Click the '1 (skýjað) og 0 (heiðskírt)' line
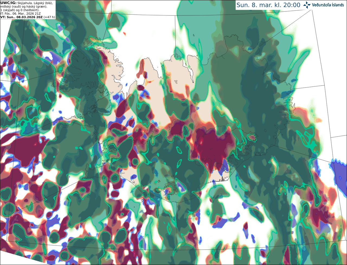The image size is (347, 265). pyautogui.click(x=20, y=10)
